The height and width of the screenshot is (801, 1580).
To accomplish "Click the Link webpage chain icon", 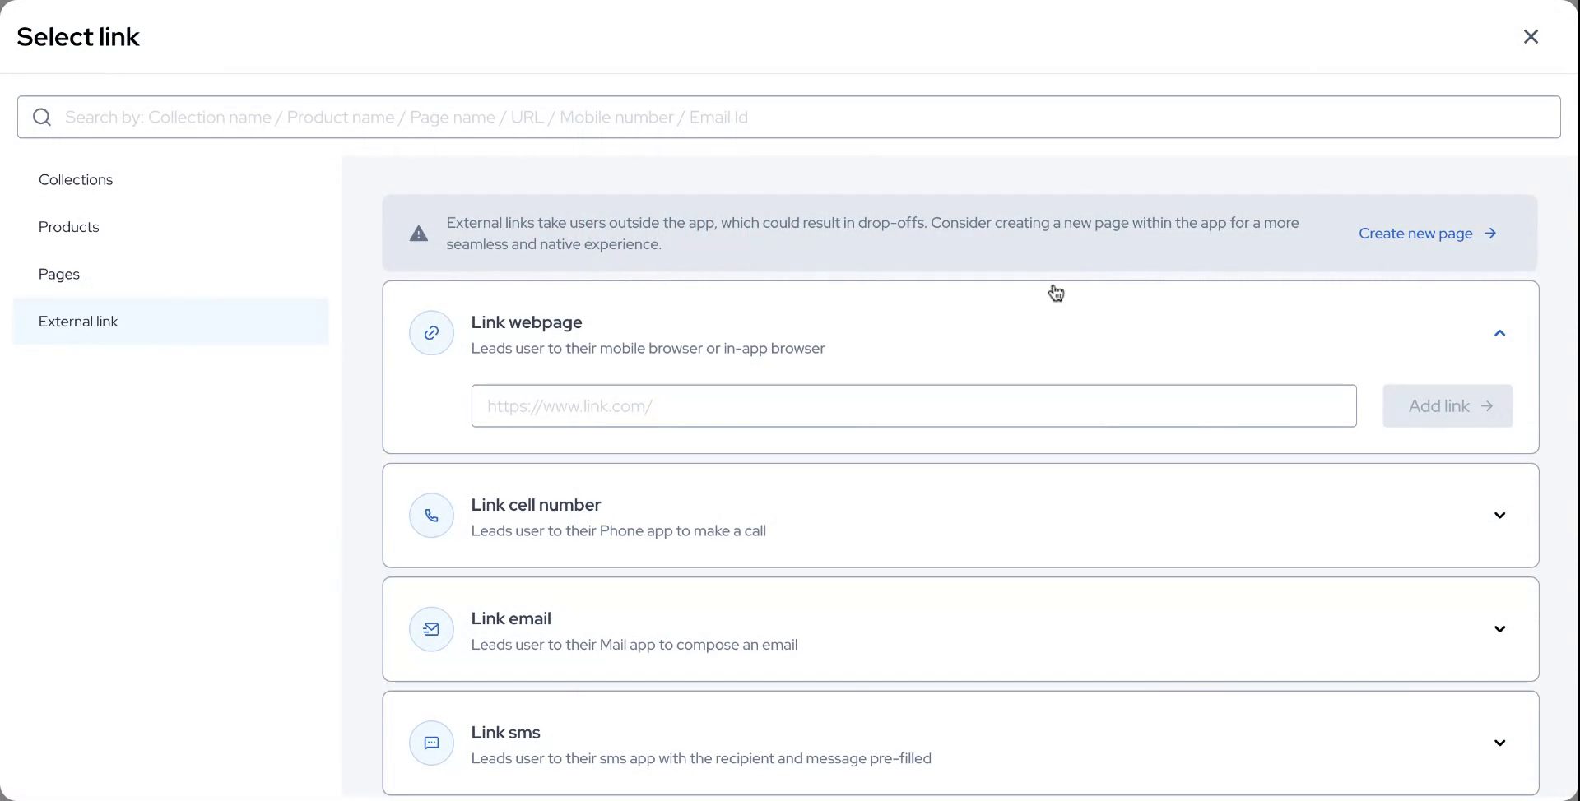I will [x=431, y=333].
